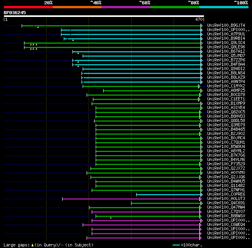Viewport: 252px width, 248px height.
Task: Click the UniRef100_Q2JX72 label
Action: pos(226,168)
